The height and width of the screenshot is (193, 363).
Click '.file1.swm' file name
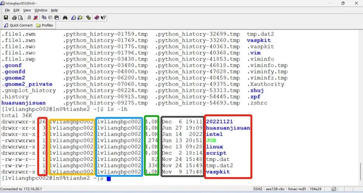coord(18,34)
